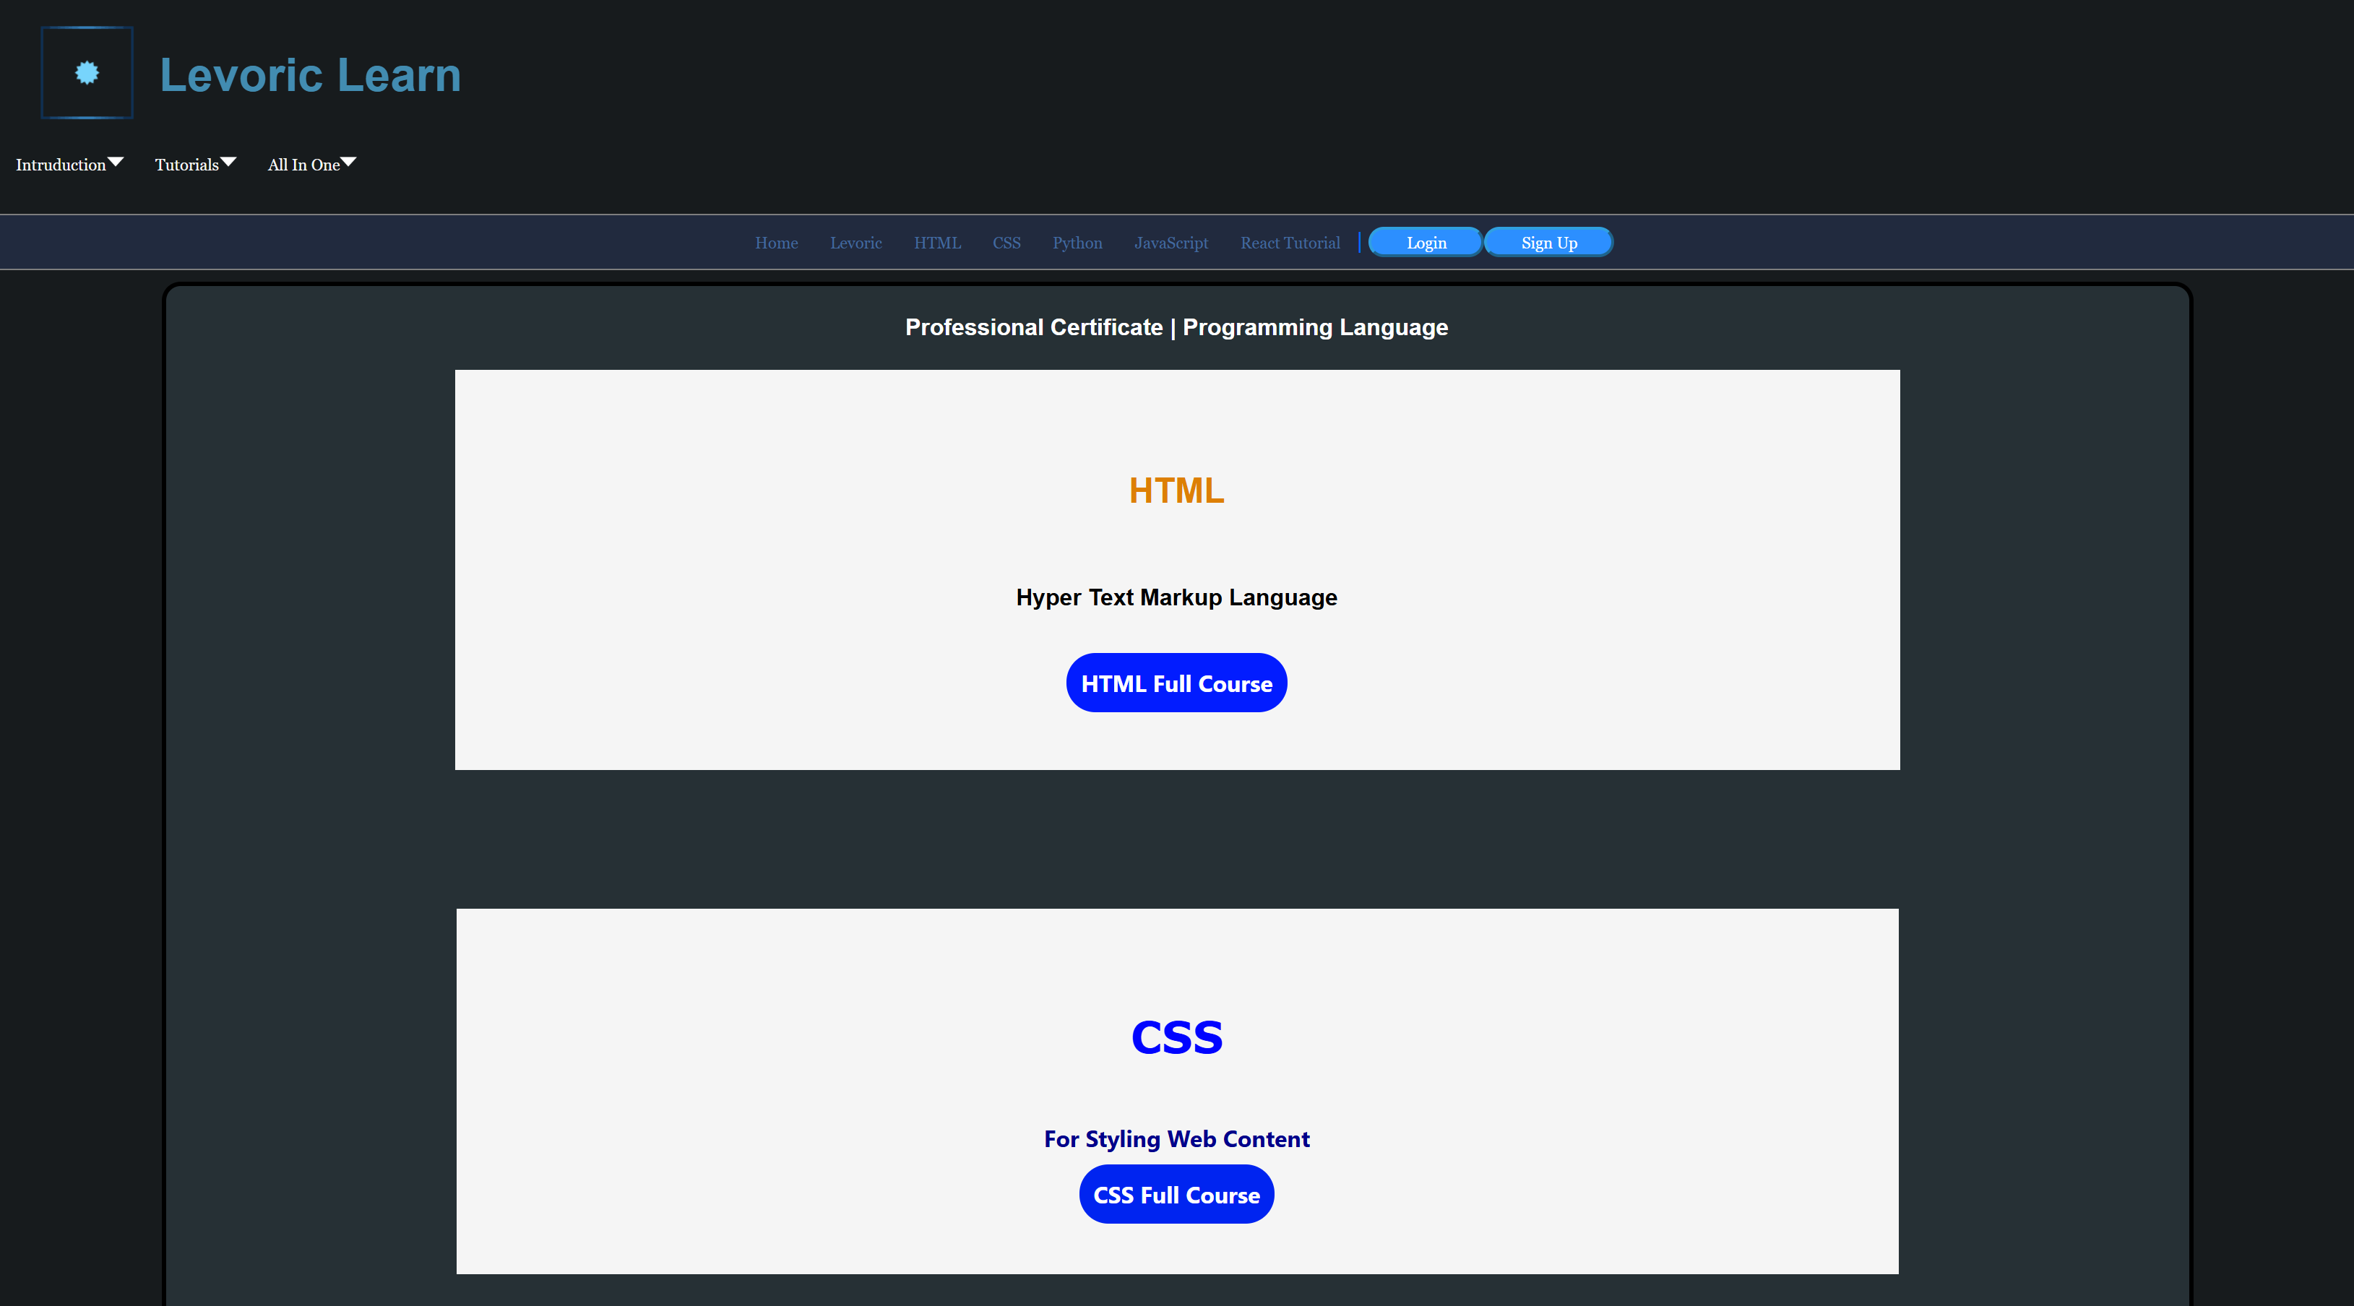
Task: Click the Levoric nav link icon
Action: pos(854,241)
